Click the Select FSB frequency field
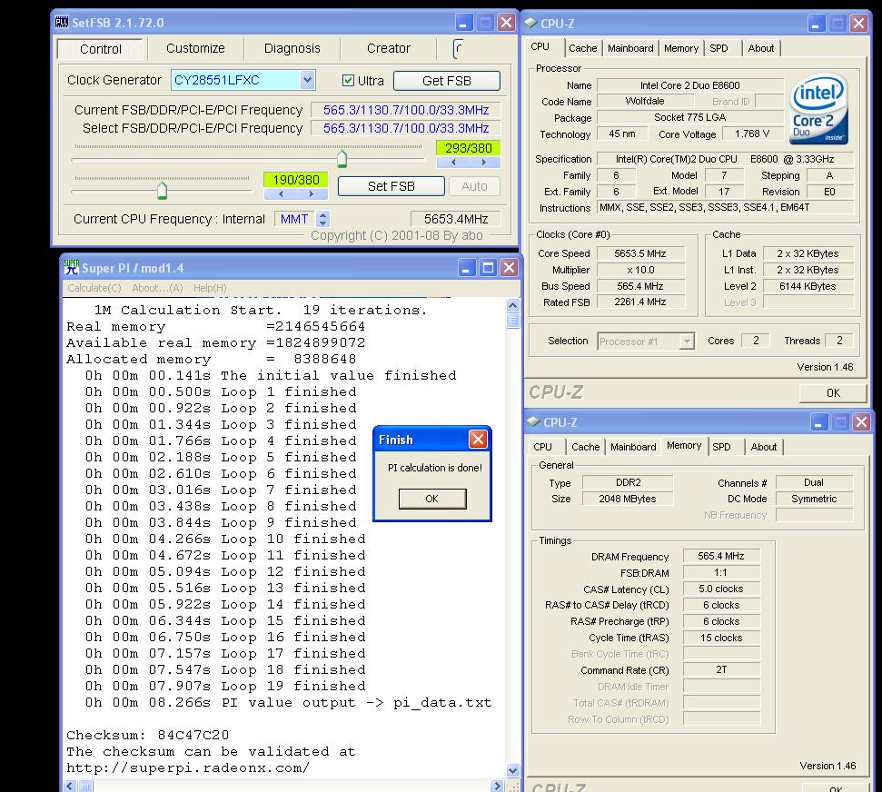The width and height of the screenshot is (882, 792). pyautogui.click(x=405, y=128)
